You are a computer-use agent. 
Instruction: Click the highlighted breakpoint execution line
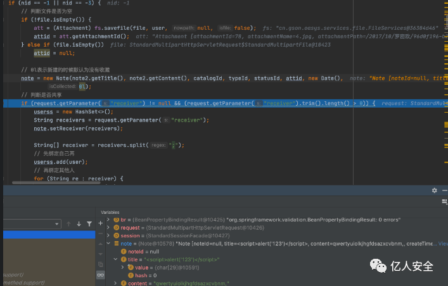pos(226,103)
